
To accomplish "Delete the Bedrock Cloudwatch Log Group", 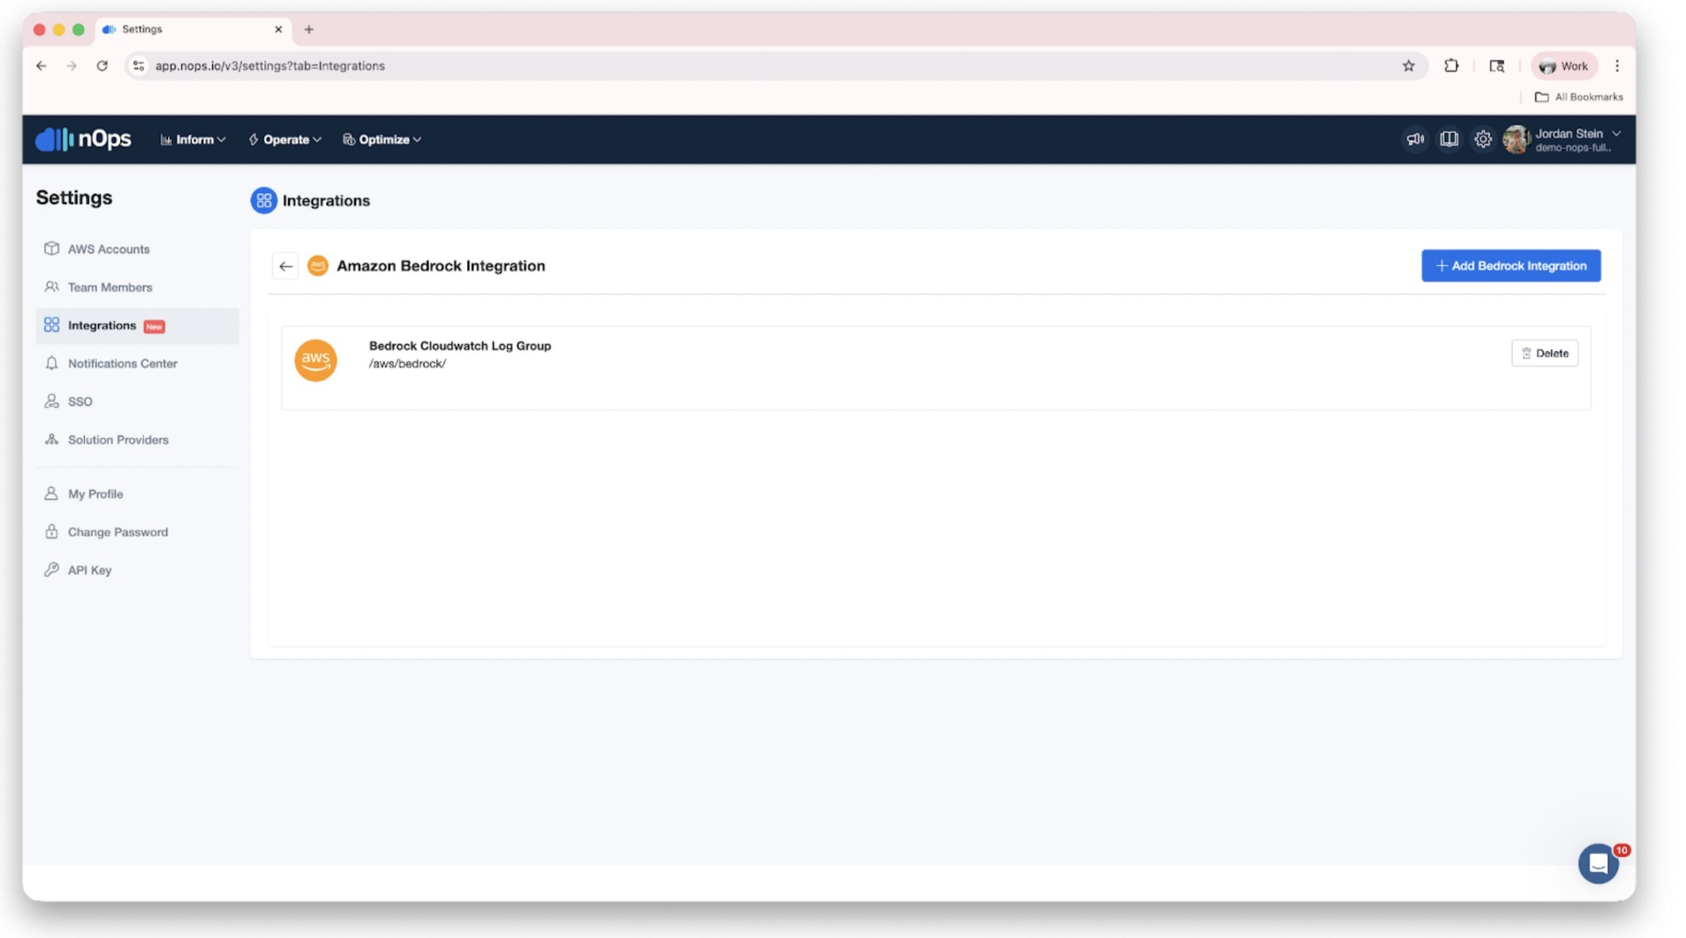I will pyautogui.click(x=1544, y=354).
